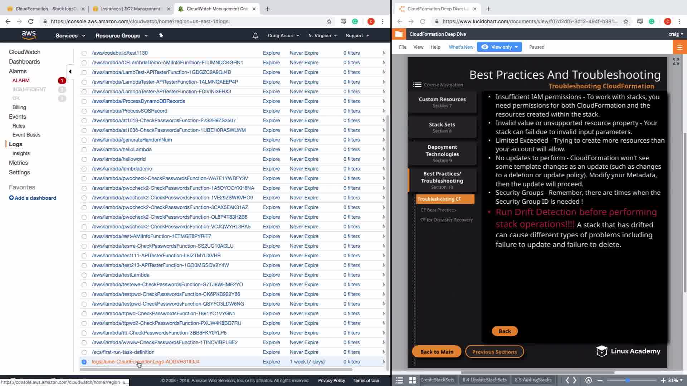Click the Lucidchart page grid view icon
687x386 pixels.
[413, 380]
